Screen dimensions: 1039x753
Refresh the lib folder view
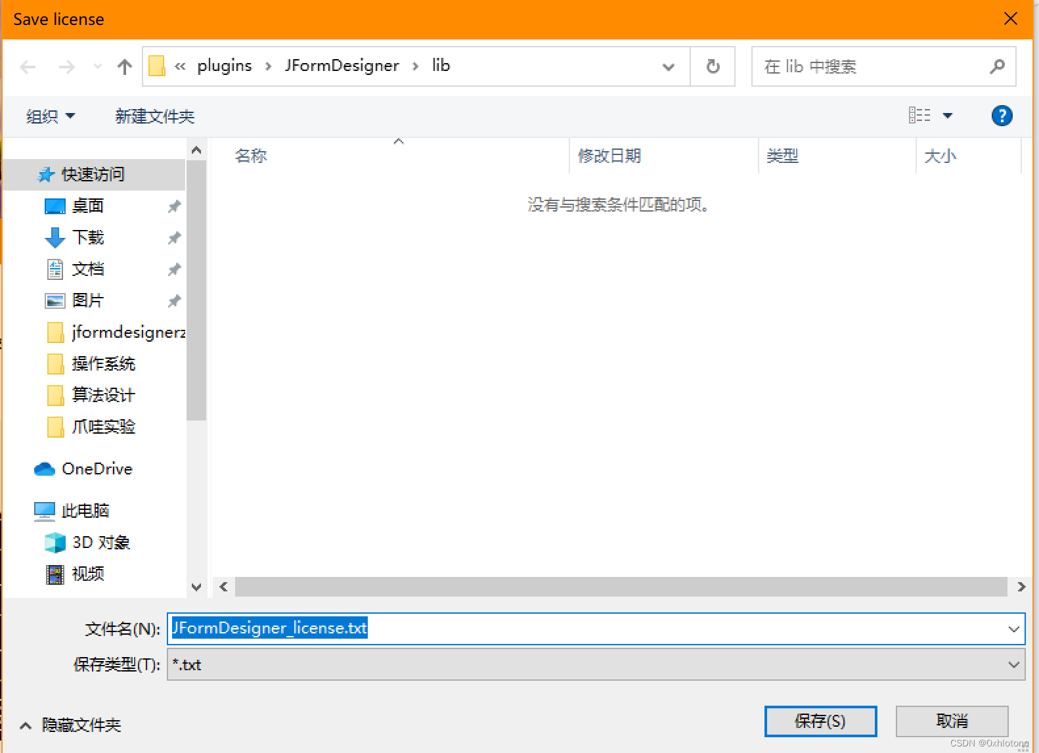(x=713, y=66)
